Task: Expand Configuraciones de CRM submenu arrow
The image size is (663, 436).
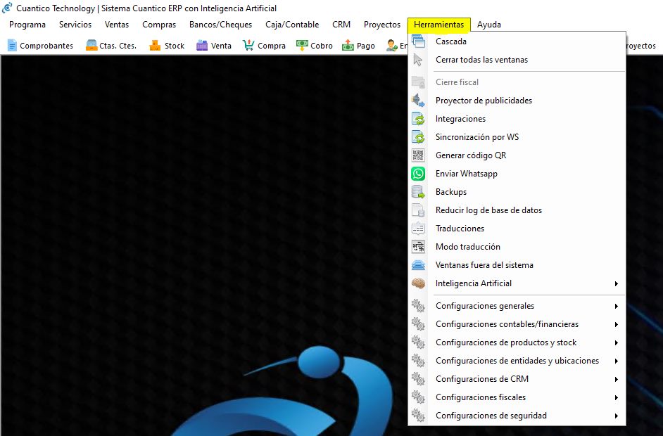Action: [x=617, y=379]
